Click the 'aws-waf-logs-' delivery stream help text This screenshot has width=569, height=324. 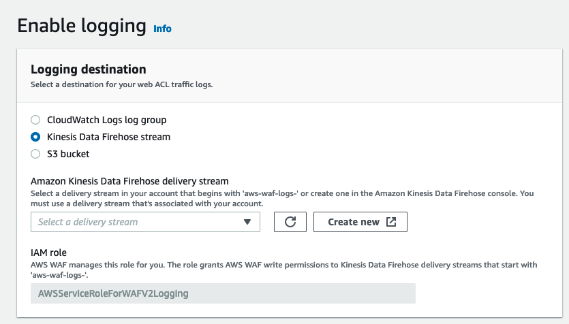282,198
